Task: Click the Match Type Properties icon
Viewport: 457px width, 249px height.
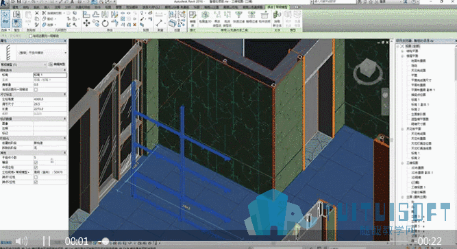Action: tap(37, 24)
